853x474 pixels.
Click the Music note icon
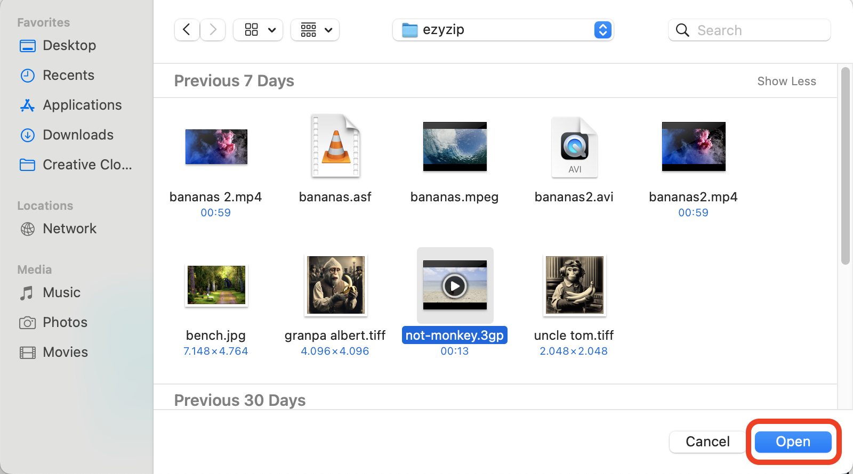(x=27, y=293)
